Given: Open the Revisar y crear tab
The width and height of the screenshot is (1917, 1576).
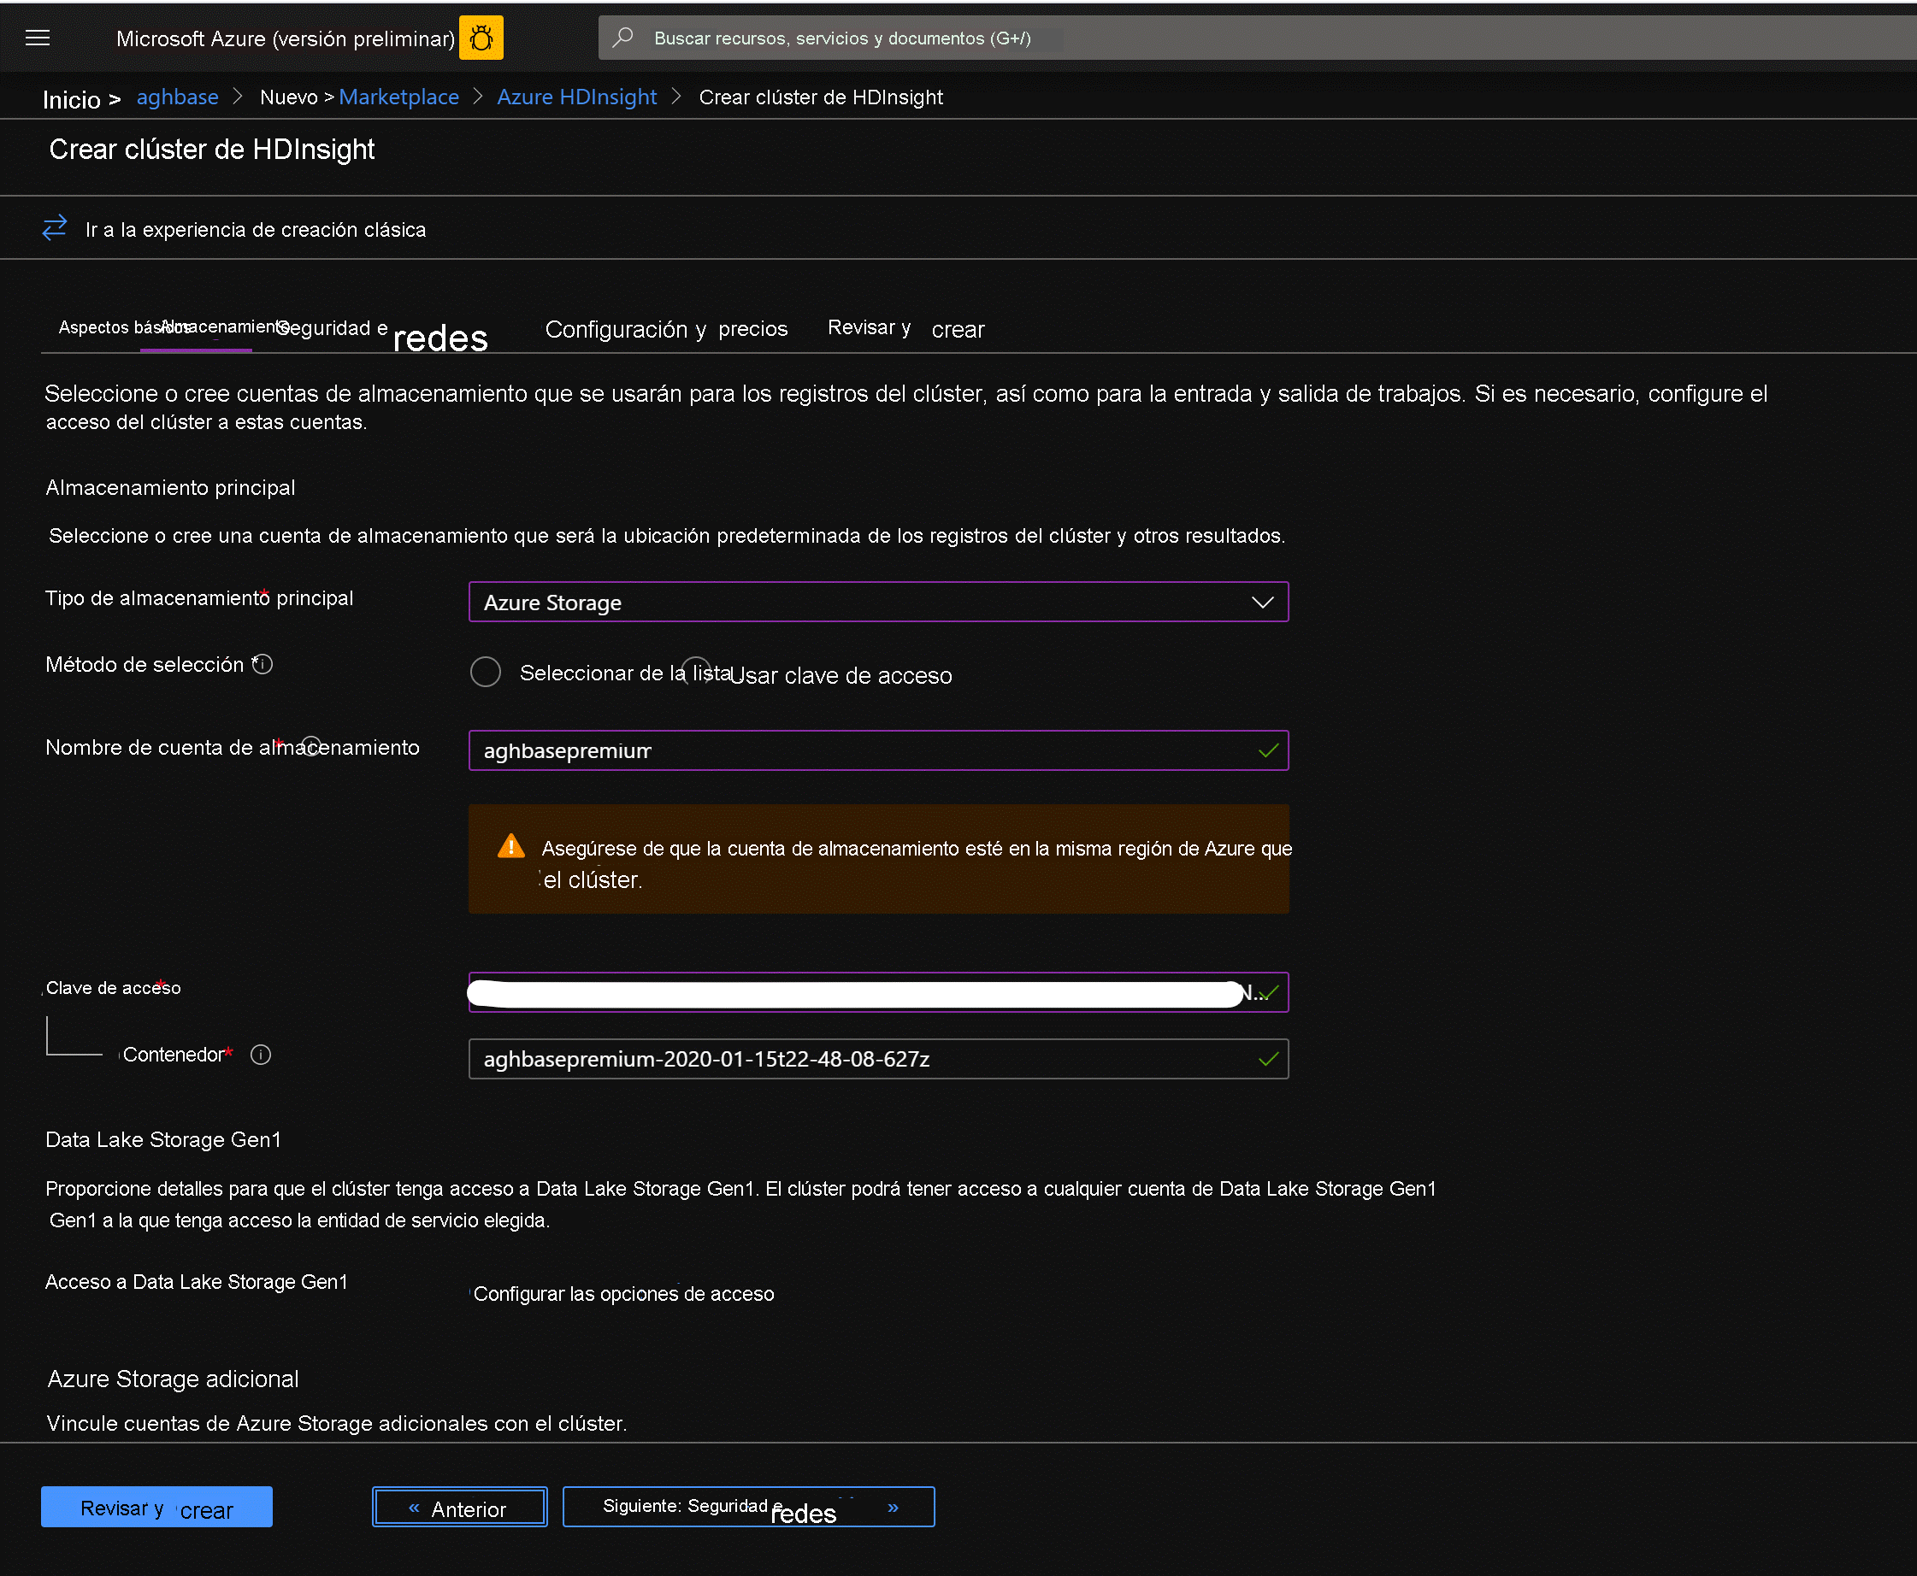Looking at the screenshot, I should 905,329.
